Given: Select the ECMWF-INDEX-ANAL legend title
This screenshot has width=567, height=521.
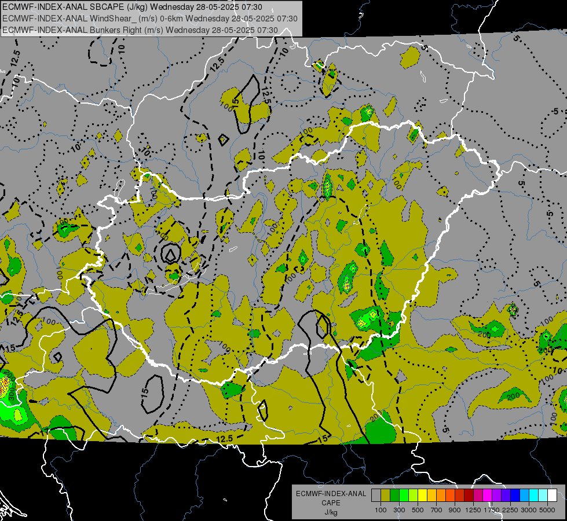Looking at the screenshot, I should pyautogui.click(x=331, y=494).
